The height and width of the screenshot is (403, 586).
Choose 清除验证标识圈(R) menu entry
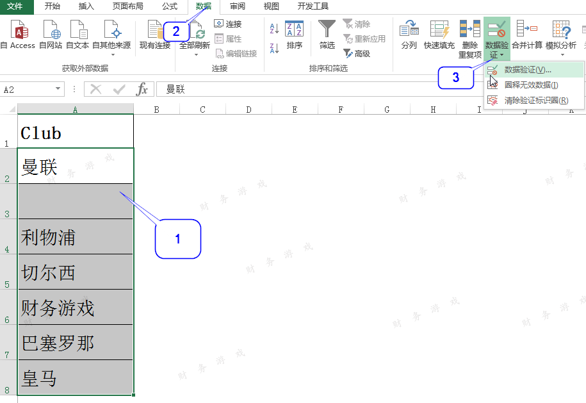(534, 100)
